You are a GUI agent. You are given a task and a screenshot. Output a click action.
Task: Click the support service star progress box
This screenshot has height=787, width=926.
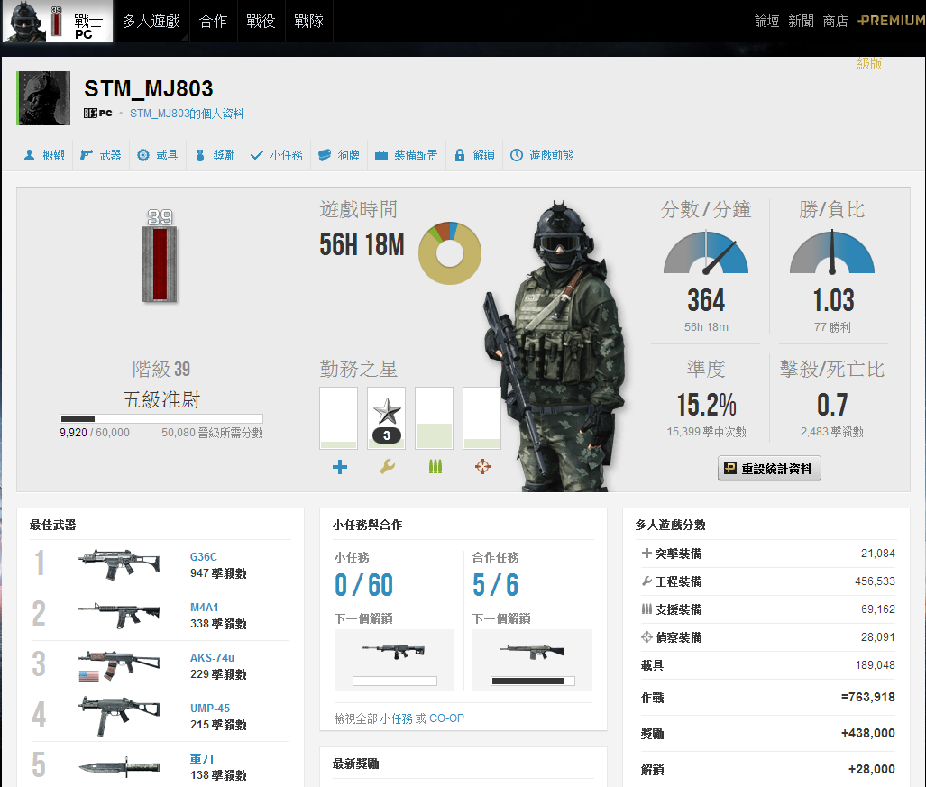[x=434, y=418]
